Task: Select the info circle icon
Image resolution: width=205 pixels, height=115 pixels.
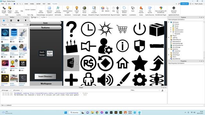Action: click(x=122, y=46)
